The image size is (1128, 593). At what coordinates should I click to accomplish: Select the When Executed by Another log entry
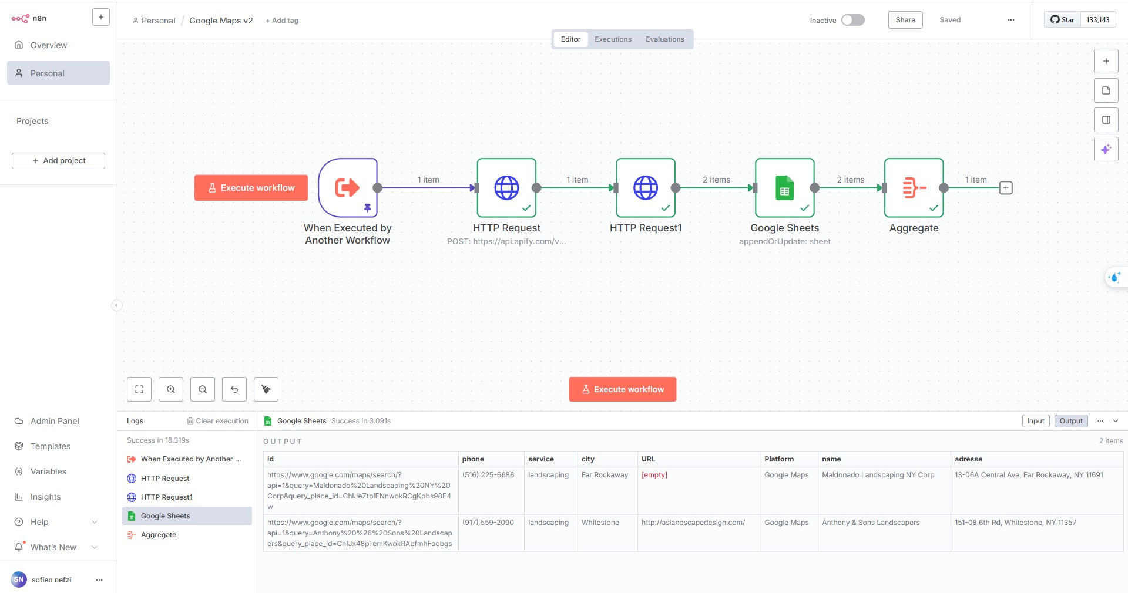pos(187,459)
